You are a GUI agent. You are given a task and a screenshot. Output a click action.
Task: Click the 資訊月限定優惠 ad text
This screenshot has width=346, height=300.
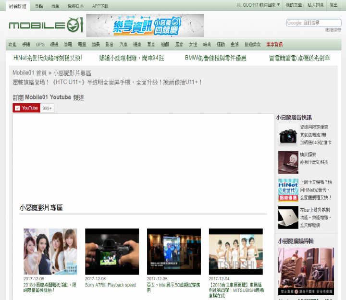[x=316, y=135]
